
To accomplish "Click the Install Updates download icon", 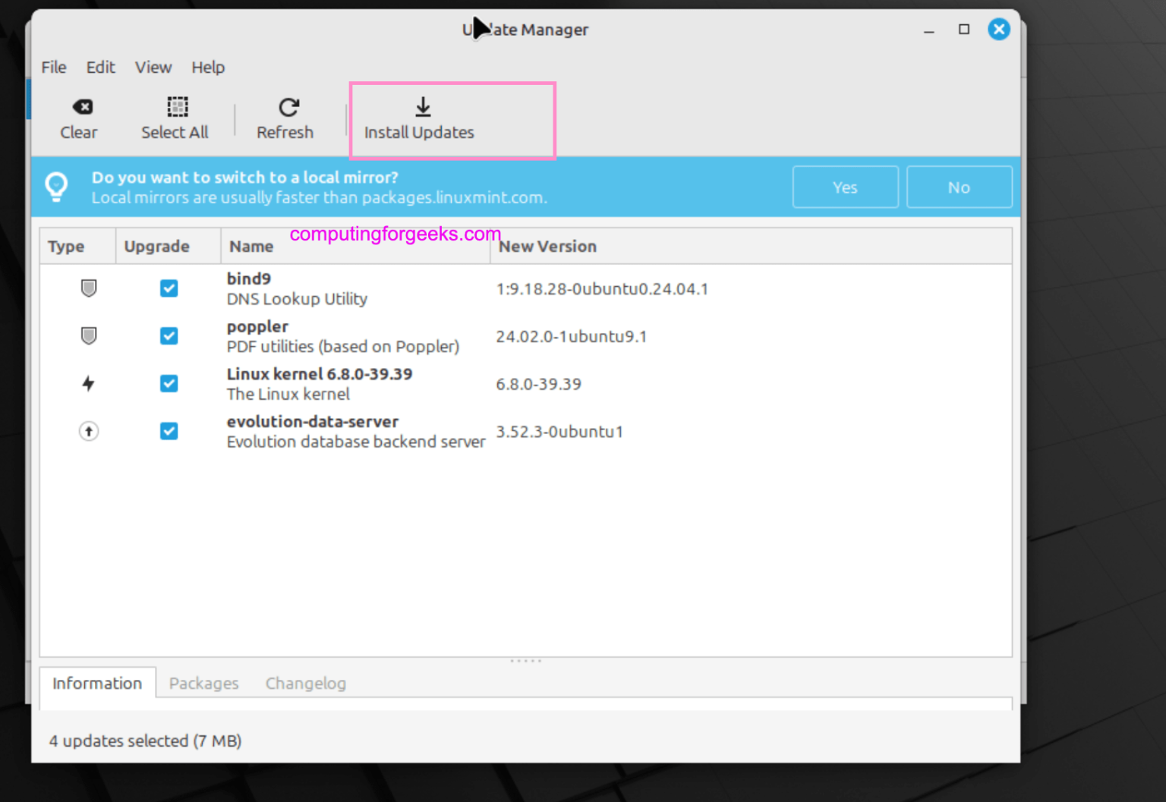I will [x=422, y=108].
